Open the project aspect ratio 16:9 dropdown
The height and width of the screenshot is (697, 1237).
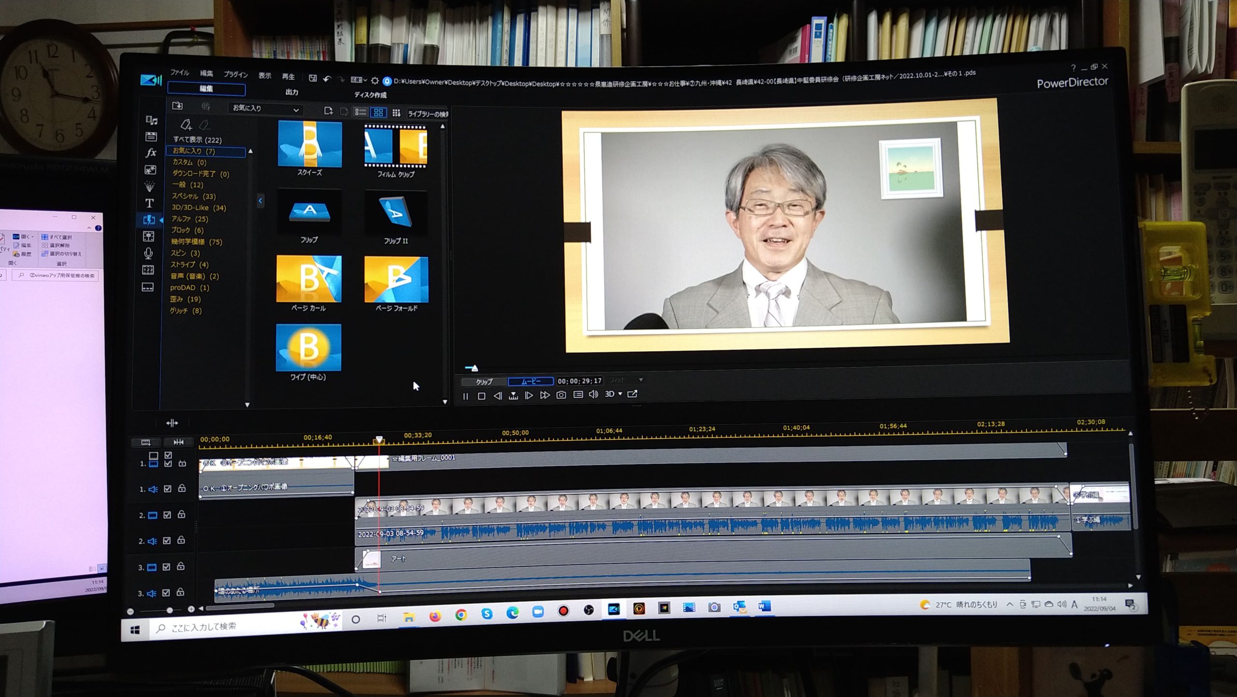359,80
